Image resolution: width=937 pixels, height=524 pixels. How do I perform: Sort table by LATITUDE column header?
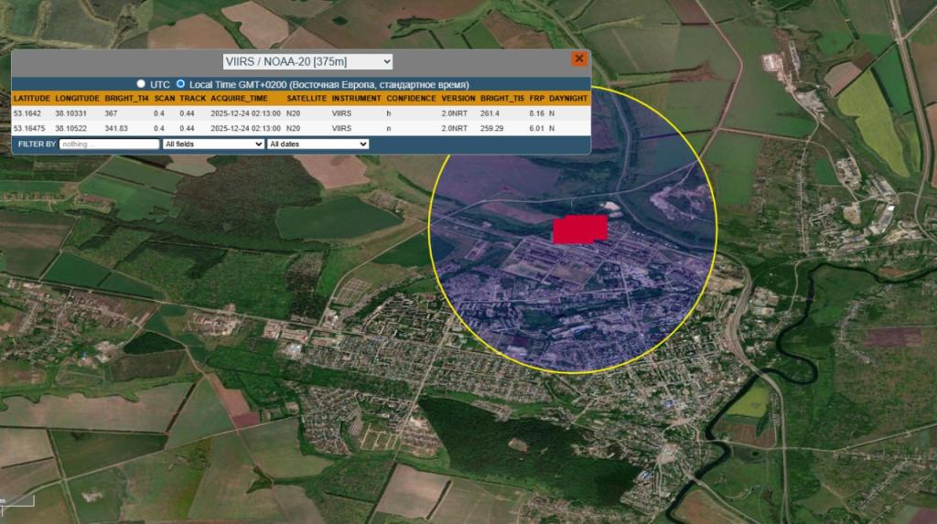click(32, 98)
